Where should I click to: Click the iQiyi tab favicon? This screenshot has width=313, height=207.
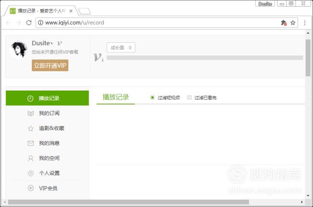[x=13, y=11]
